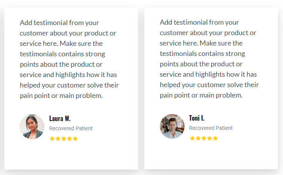Click Laura W.'s profile photo

pyautogui.click(x=32, y=127)
